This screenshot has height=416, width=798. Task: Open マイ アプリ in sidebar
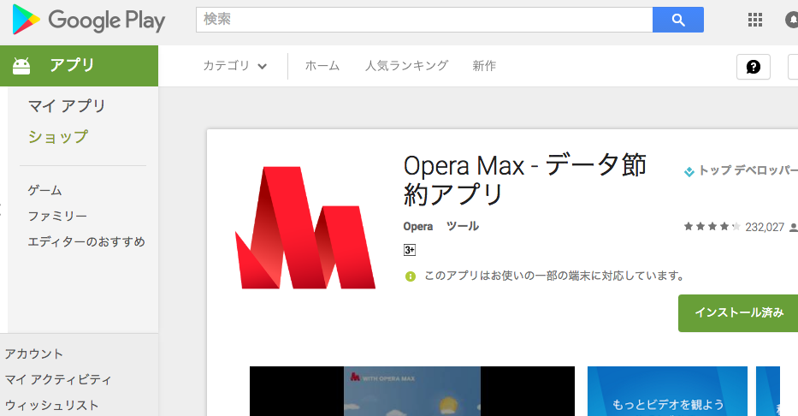[x=67, y=106]
